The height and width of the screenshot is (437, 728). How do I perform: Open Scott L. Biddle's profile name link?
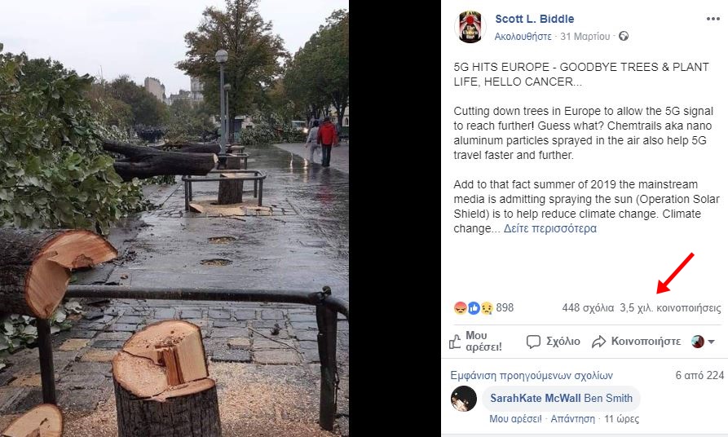pos(535,19)
